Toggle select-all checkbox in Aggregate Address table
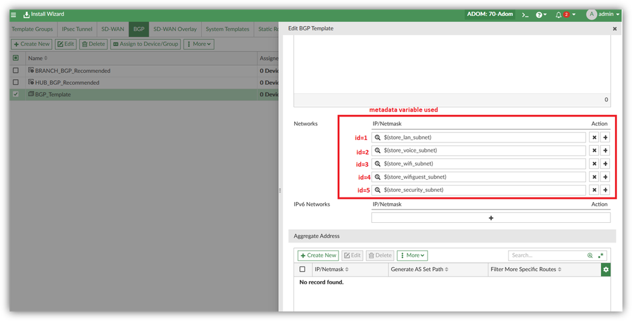632x321 pixels. click(x=302, y=269)
